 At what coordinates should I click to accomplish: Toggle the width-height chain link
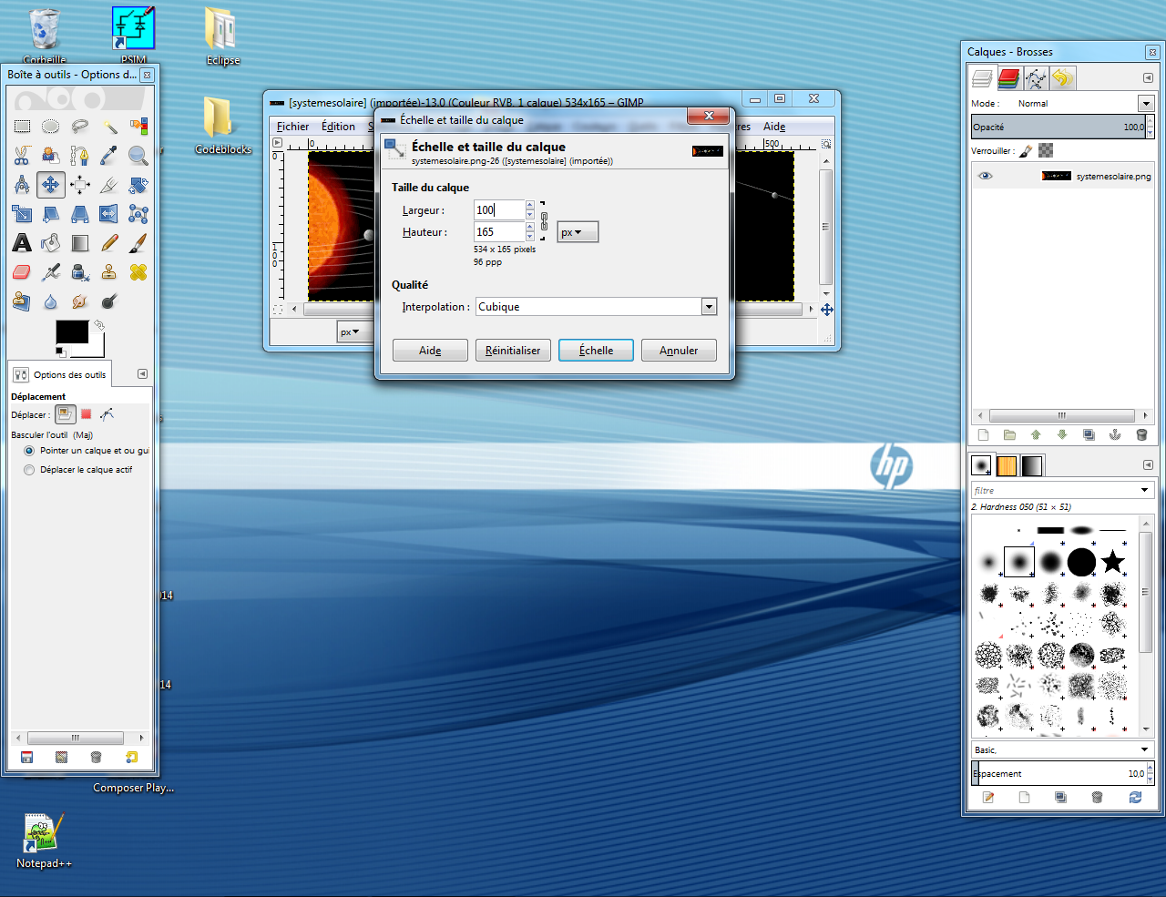[x=544, y=221]
